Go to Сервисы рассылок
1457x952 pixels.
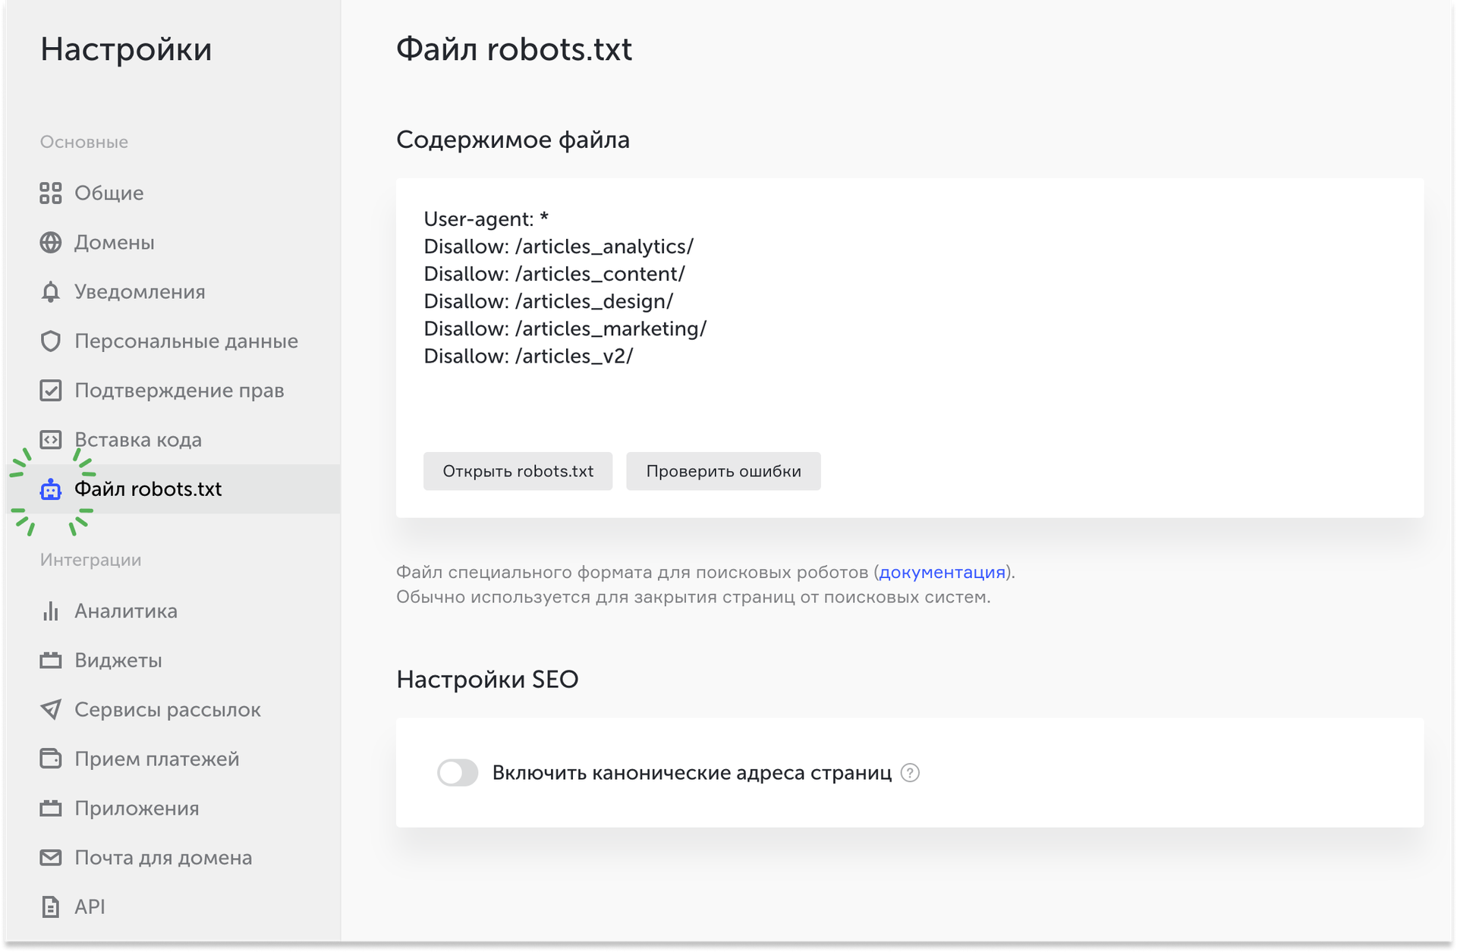[x=173, y=710]
